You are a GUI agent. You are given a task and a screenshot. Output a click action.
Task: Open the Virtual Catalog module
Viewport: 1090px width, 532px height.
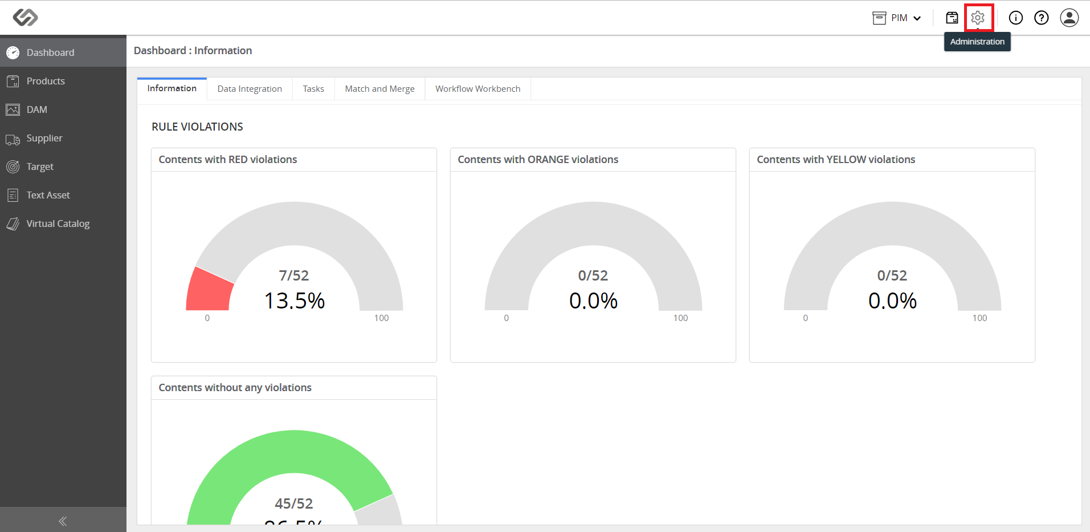coord(58,224)
